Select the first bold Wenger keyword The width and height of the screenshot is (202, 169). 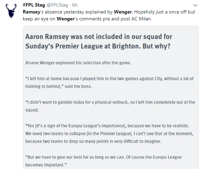(x=123, y=12)
